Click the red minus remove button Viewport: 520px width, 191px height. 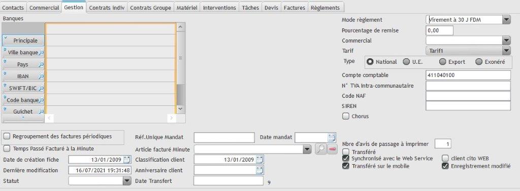[x=332, y=149]
